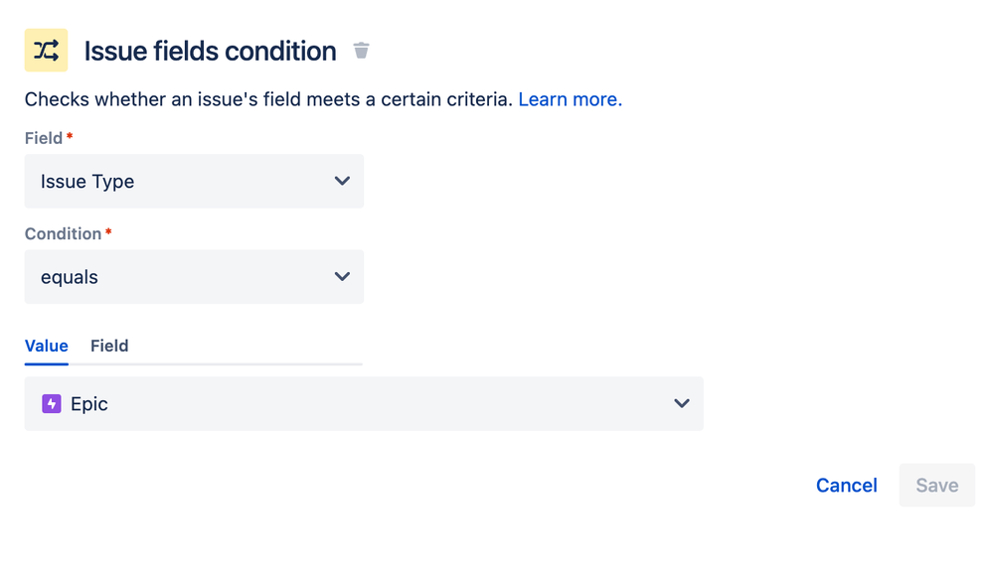Click the Cancel button
Screen dimensions: 993x574
[846, 486]
